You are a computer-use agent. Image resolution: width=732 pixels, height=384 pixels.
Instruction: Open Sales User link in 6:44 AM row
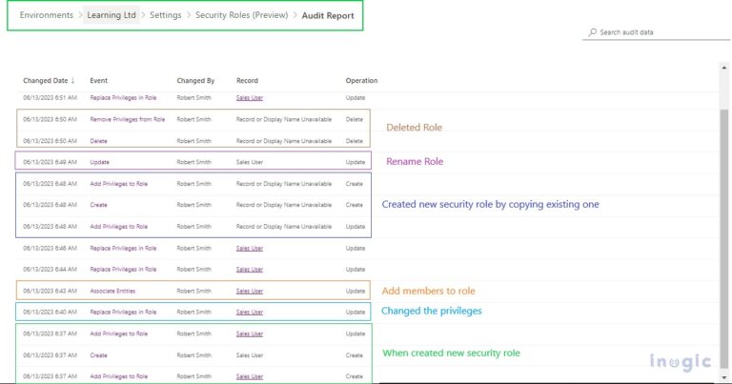(x=250, y=269)
